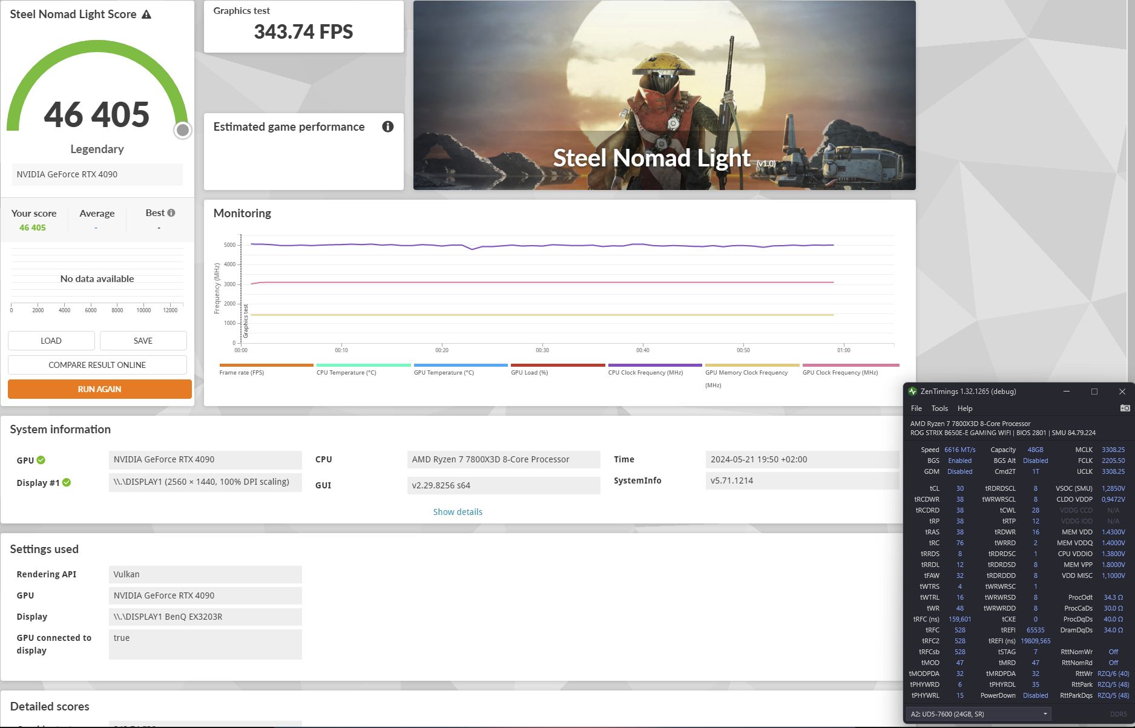
Task: Click the green check mark beside GPU
Action: pos(41,460)
